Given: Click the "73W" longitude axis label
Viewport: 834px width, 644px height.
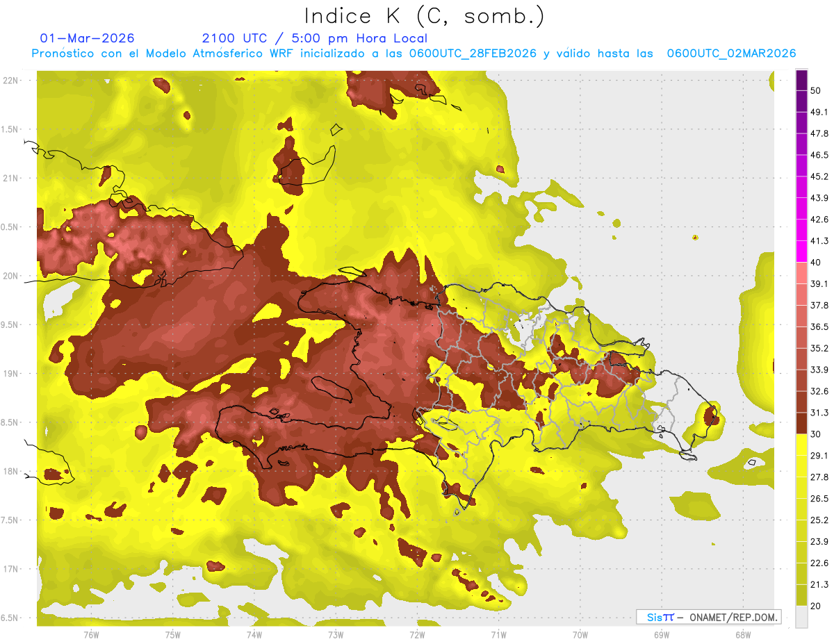Looking at the screenshot, I should (x=336, y=634).
